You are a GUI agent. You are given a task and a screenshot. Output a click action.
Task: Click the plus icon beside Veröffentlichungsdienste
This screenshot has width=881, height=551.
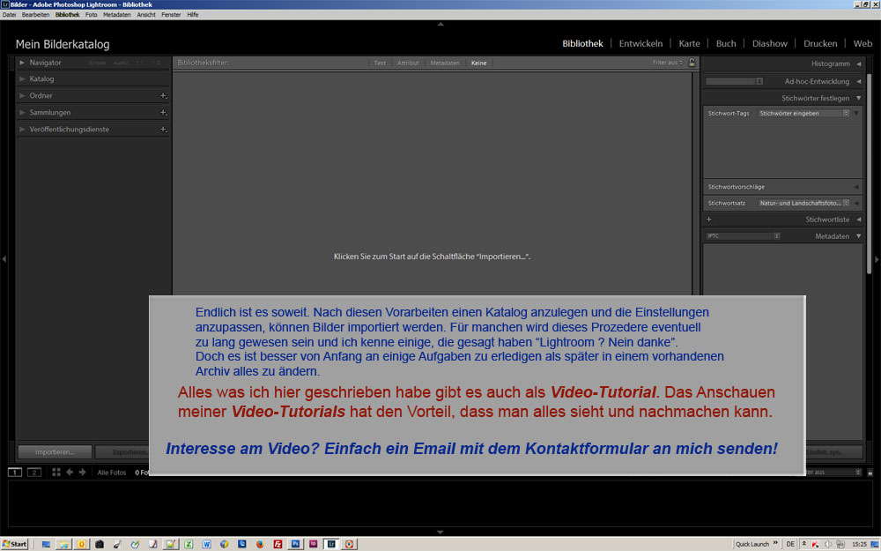163,130
